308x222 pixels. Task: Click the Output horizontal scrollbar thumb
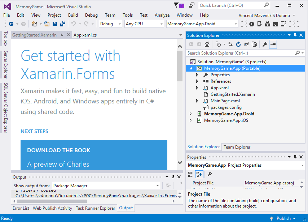coord(52,201)
